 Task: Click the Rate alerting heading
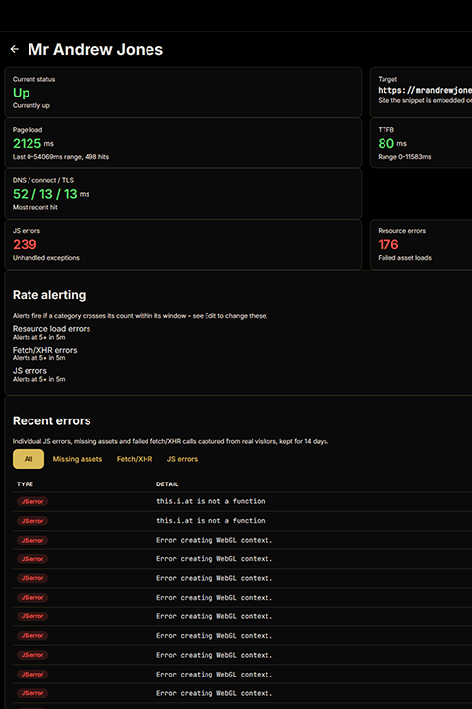click(x=49, y=295)
